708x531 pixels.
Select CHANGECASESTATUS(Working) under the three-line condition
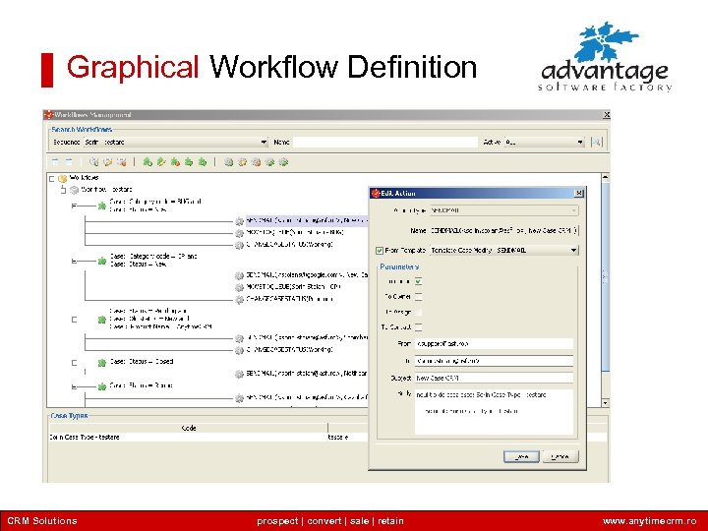click(x=289, y=349)
